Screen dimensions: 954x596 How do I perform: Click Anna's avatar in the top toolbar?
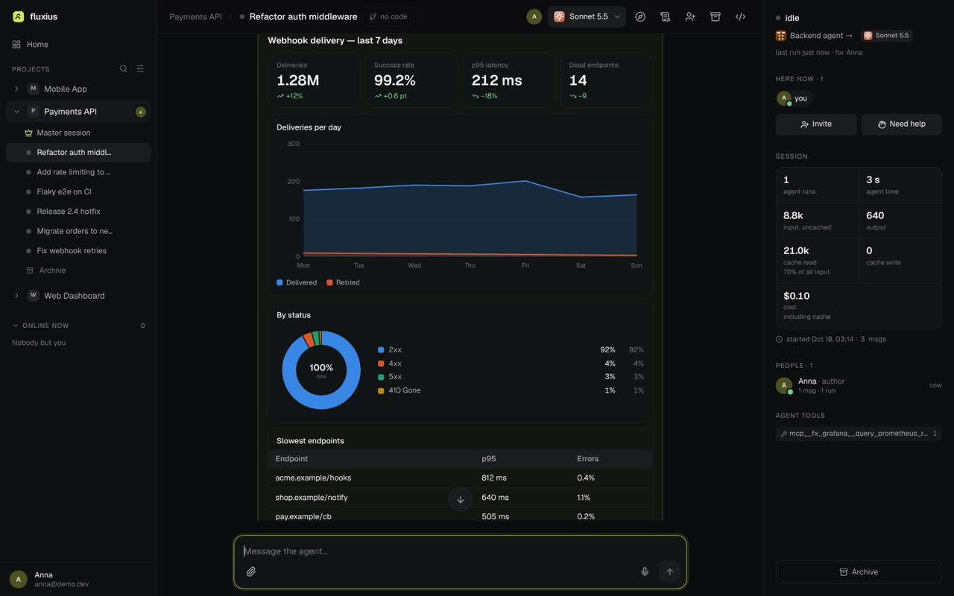(534, 16)
